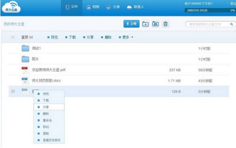
Task: Click the 照片 folder name
Action: tap(35, 59)
